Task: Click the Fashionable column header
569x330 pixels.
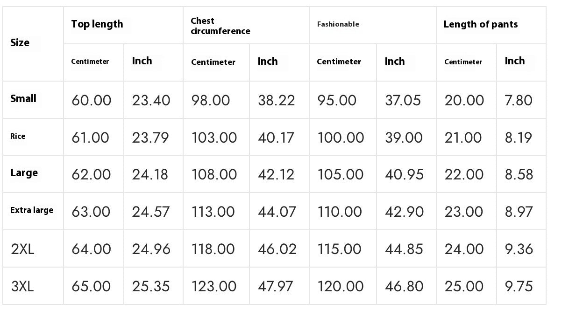Action: coord(338,24)
